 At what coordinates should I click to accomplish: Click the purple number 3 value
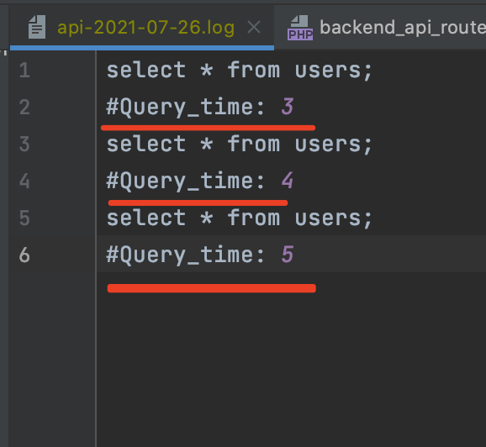click(x=288, y=107)
